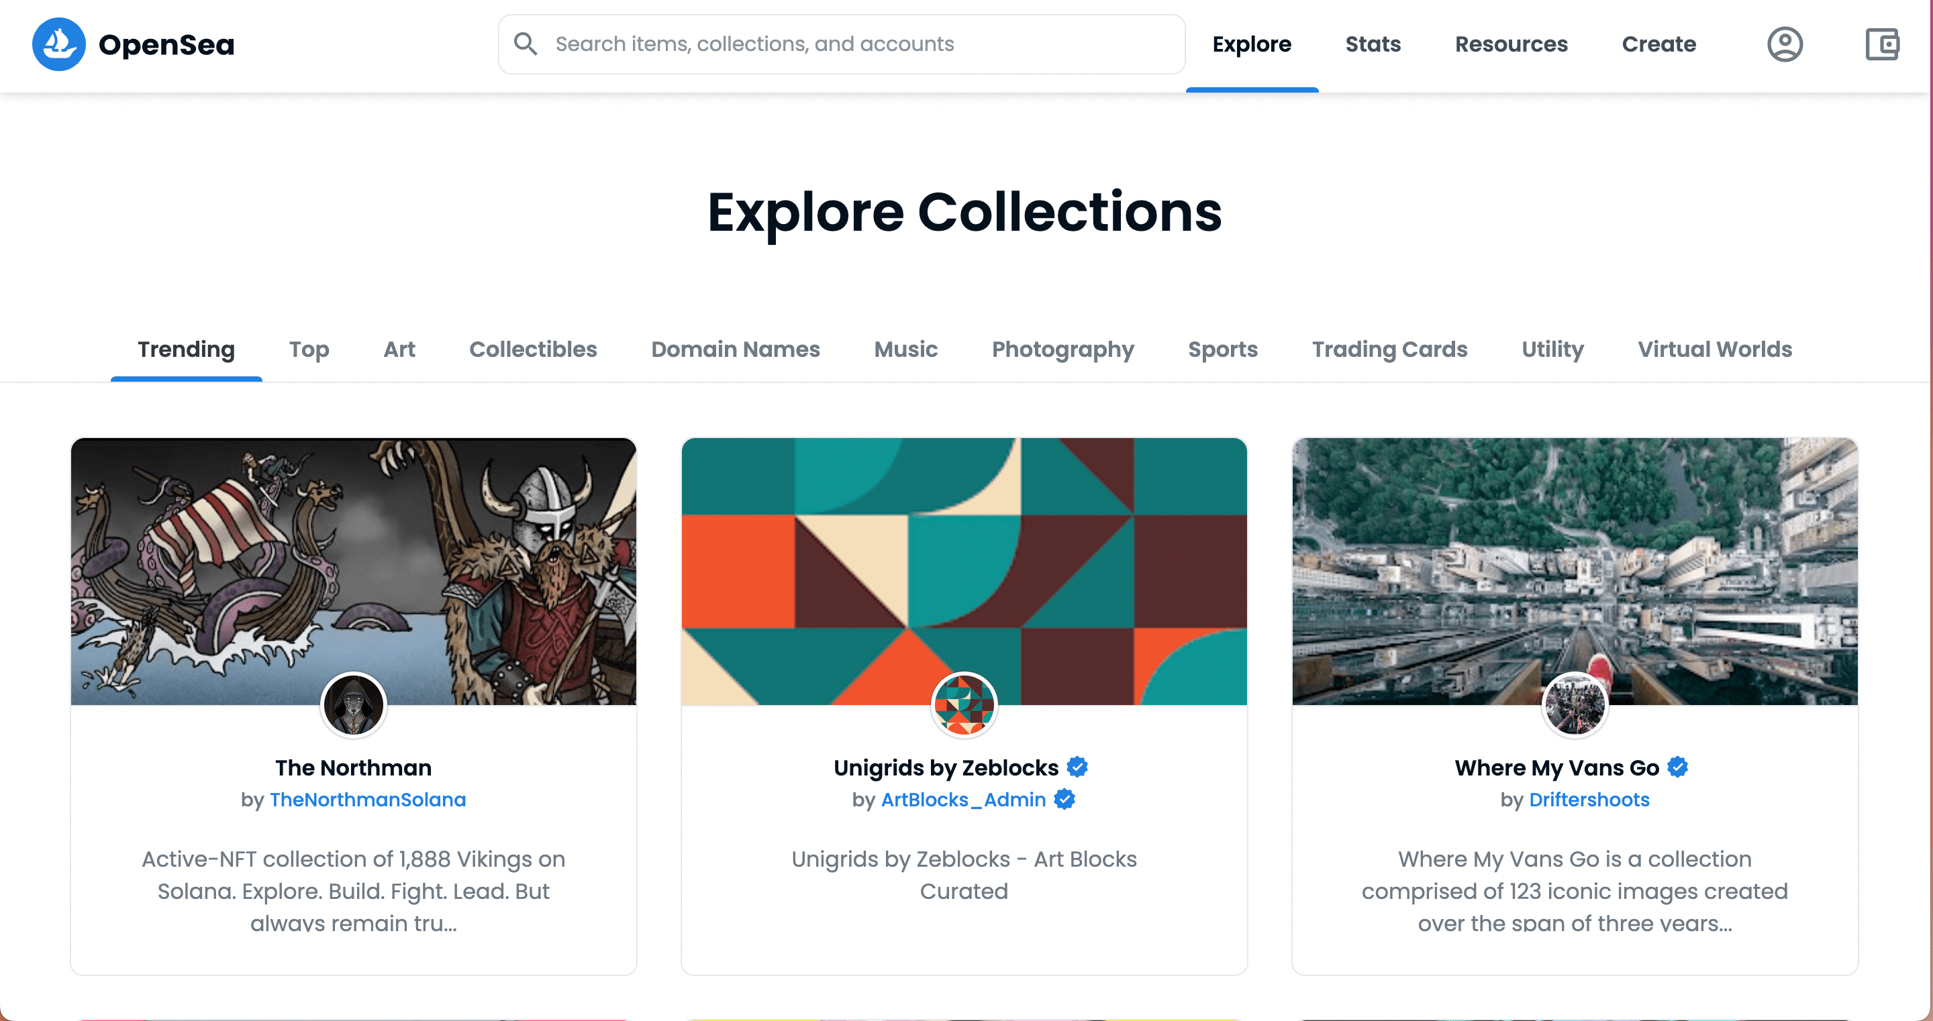Click verified badge beside ArtBlocks_Admin
Viewport: 1933px width, 1021px height.
pos(1064,800)
